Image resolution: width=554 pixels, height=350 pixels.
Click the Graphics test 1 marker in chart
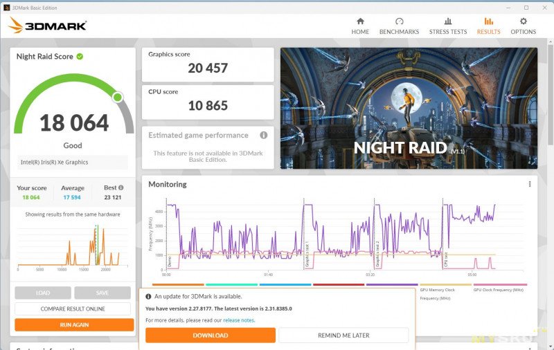point(307,254)
